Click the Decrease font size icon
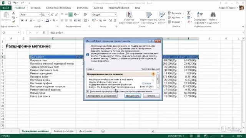 [57, 15]
